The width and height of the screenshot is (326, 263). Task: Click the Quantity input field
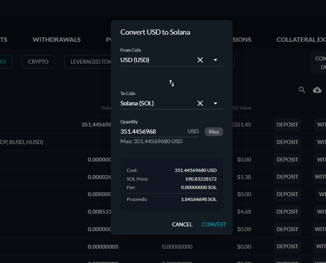coord(159,132)
